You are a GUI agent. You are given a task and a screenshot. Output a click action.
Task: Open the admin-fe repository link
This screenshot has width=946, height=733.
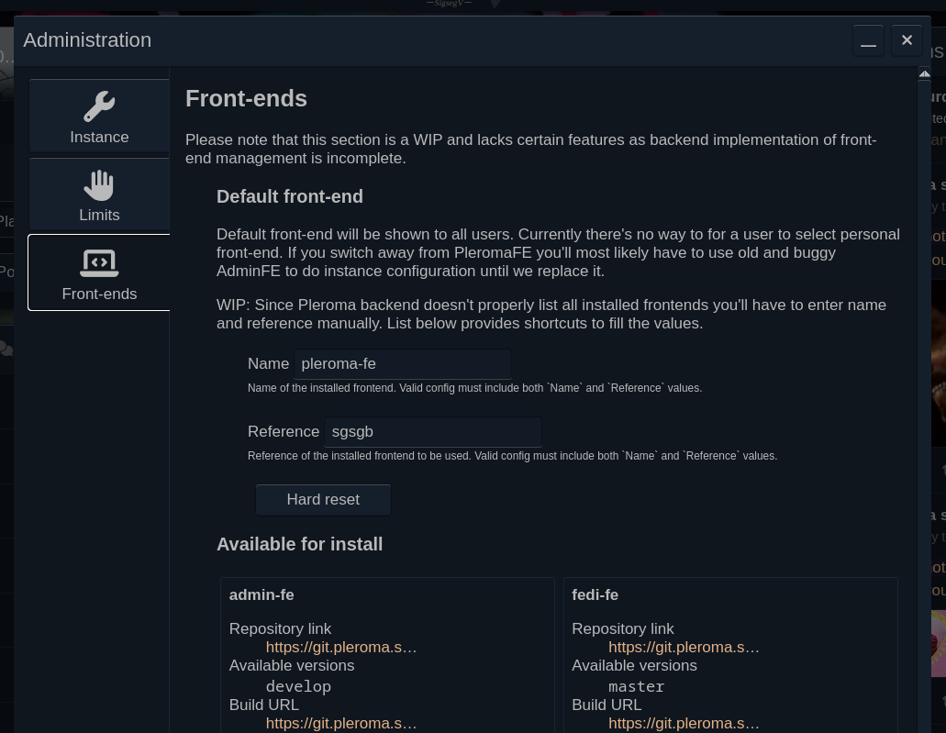click(341, 648)
